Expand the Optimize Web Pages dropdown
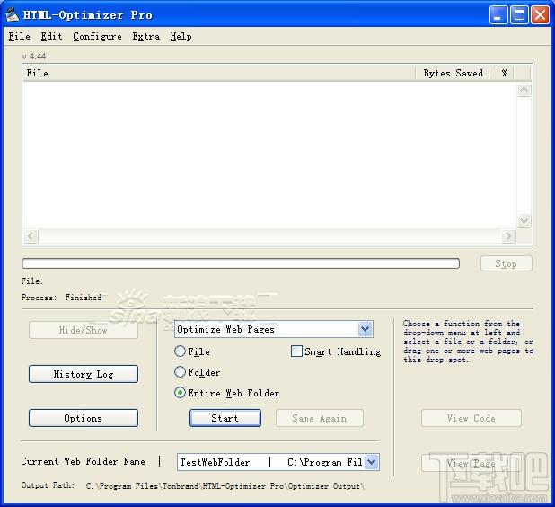555x507 pixels. pyautogui.click(x=365, y=329)
